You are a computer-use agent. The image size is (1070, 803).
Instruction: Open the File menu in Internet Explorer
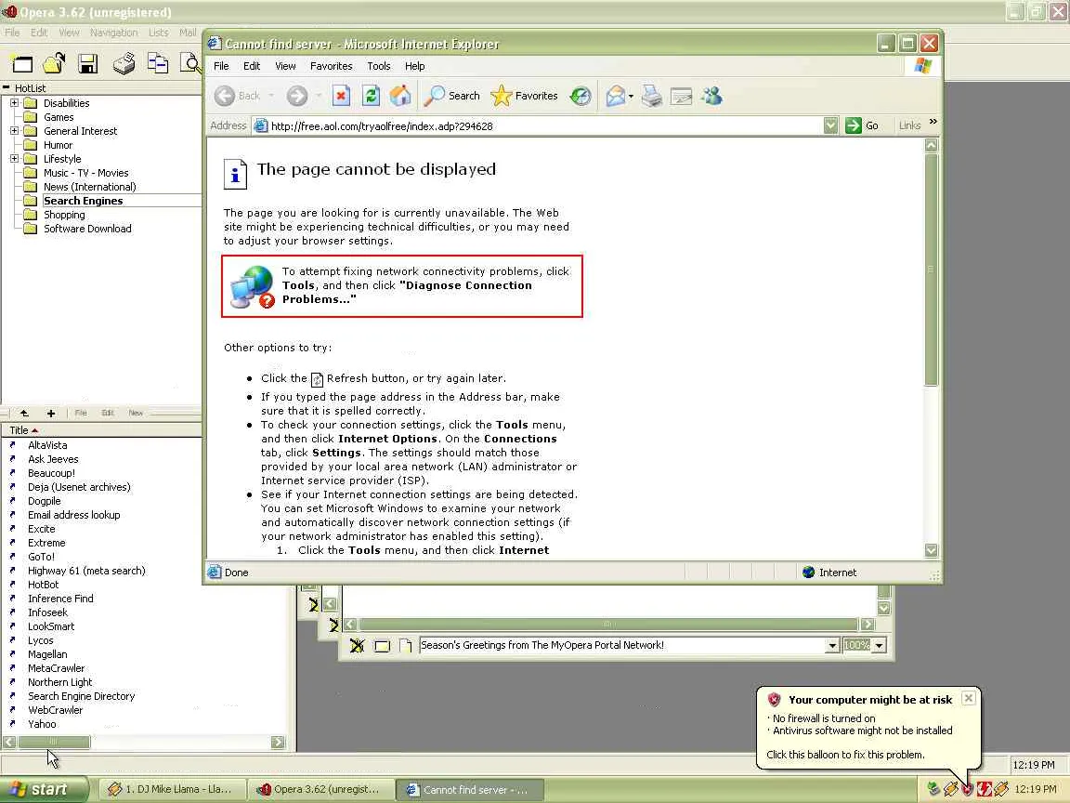coord(221,66)
